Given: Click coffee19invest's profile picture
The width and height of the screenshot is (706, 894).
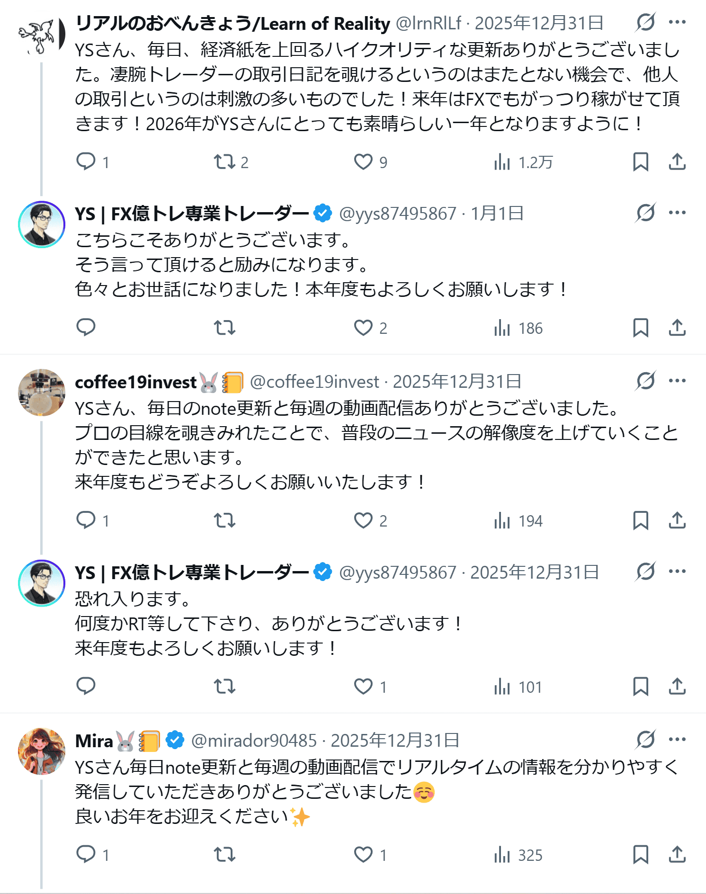Looking at the screenshot, I should [42, 393].
